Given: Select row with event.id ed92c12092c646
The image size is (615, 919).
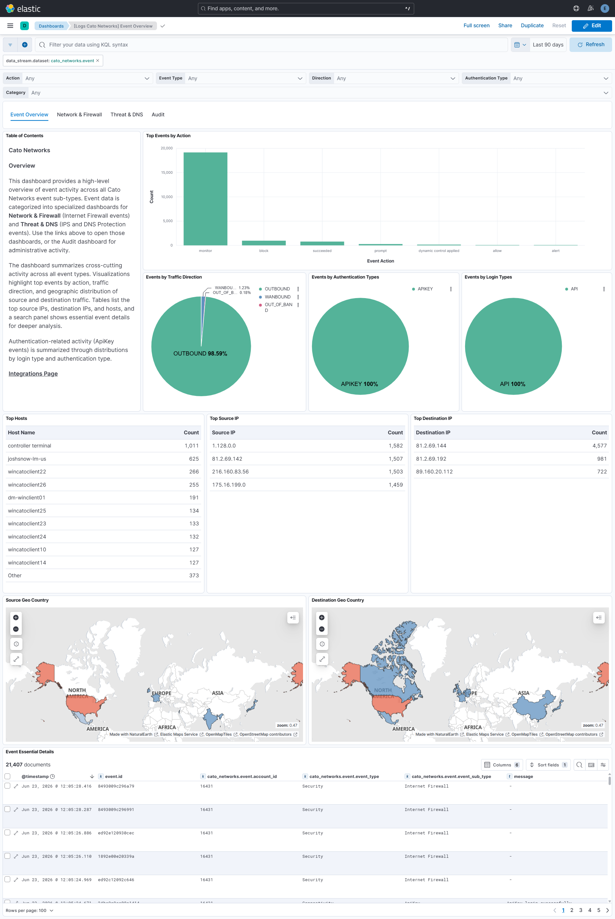Looking at the screenshot, I should point(7,879).
